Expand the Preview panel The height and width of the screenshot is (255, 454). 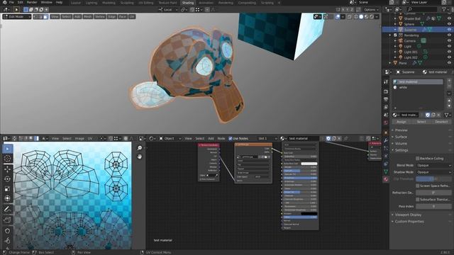401,130
